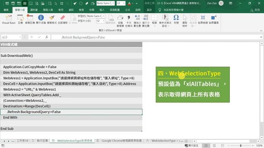Switch to the 插入 (Insert) tab
Screen dimensions: 264x148
(x=102, y=10)
